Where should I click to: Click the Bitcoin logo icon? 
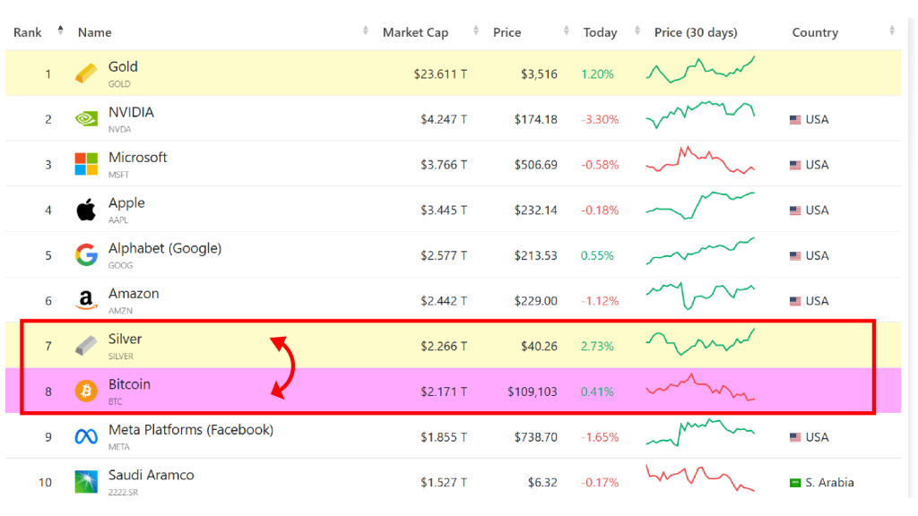click(86, 391)
